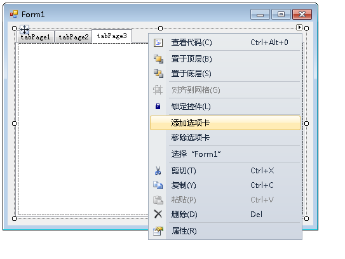The width and height of the screenshot is (345, 259).
Task: Select 锁定控件(L) in the menu
Action: 225,107
